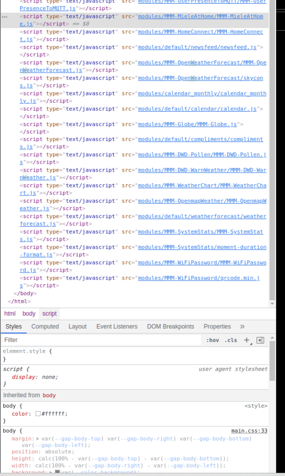Screen dimensions: 285x476
Task: Click the display: none declaration
Action: coord(35,377)
